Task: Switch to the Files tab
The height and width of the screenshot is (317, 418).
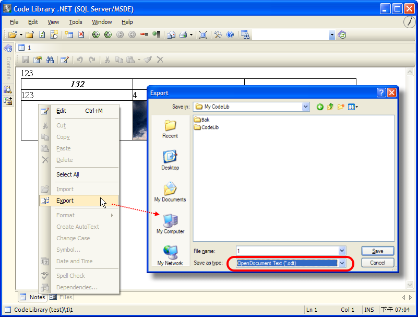Action: (x=61, y=297)
